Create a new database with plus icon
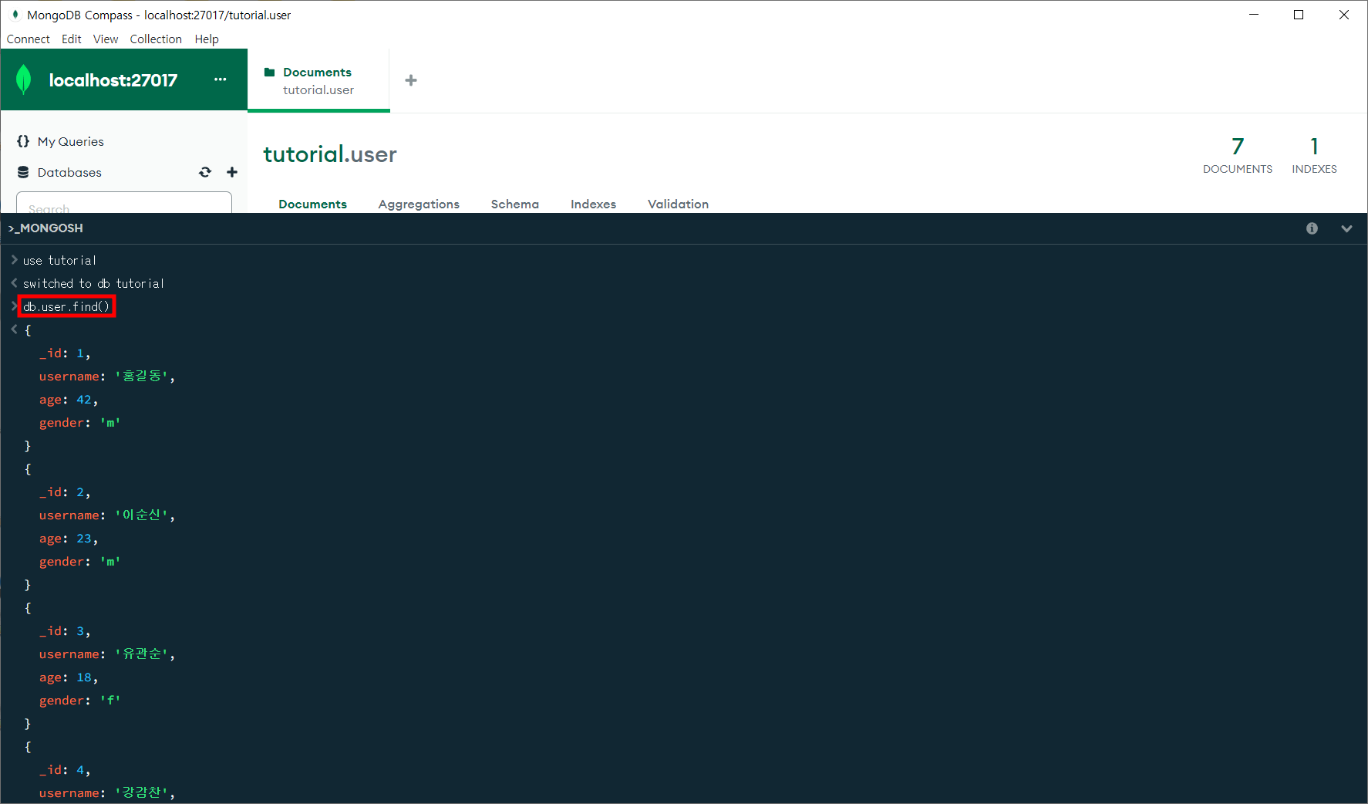Viewport: 1368px width, 804px height. (232, 172)
